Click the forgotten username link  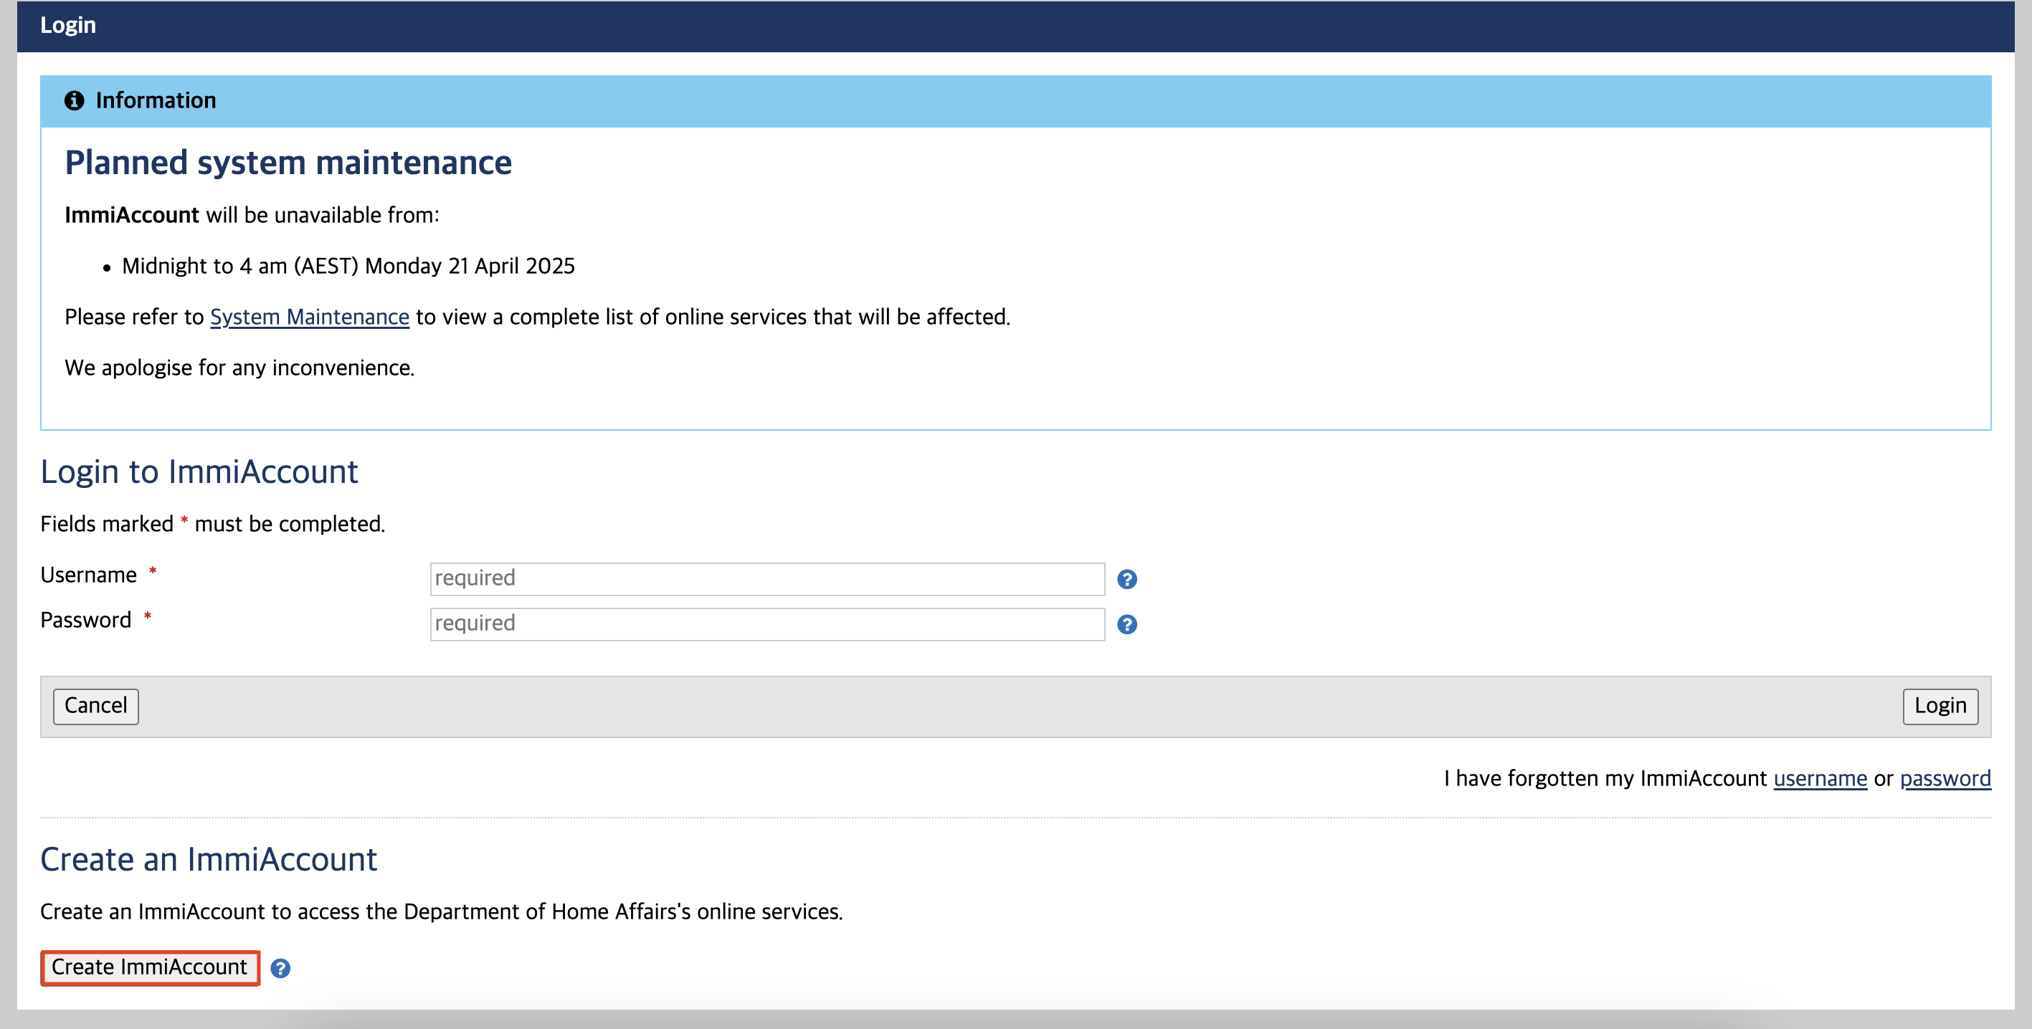[1820, 778]
